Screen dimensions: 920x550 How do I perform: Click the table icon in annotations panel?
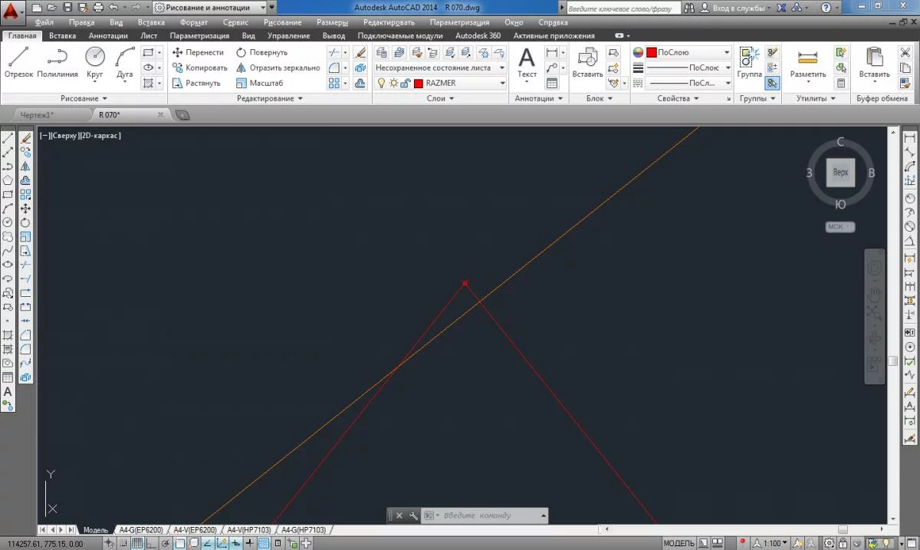[x=552, y=84]
